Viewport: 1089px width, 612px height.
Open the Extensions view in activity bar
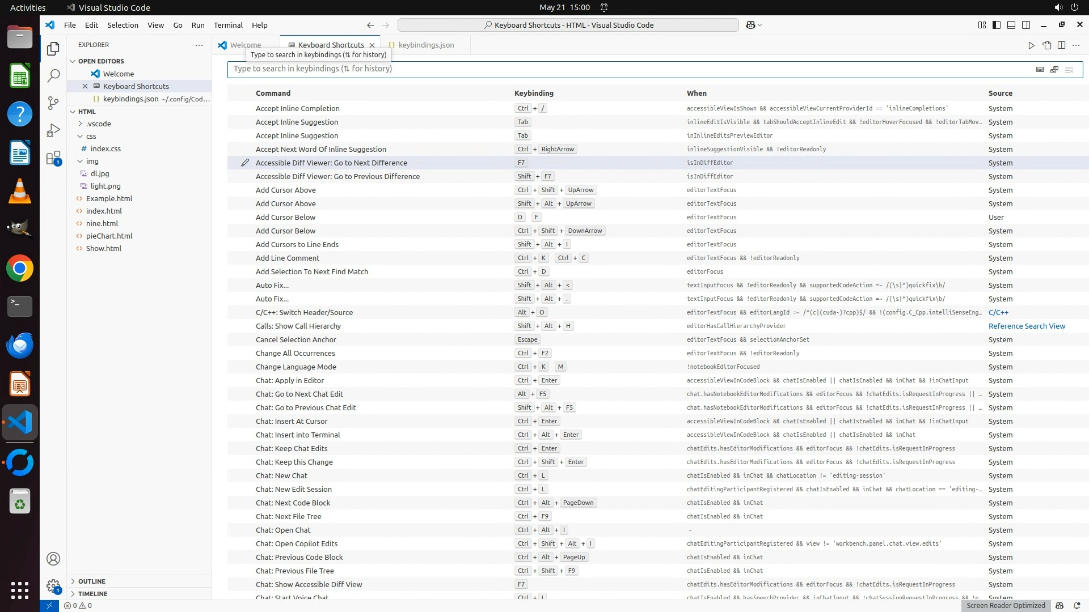click(x=53, y=158)
